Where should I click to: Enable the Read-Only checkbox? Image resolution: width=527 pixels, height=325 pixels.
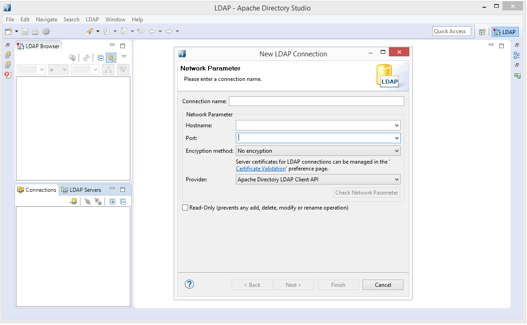tap(185, 208)
